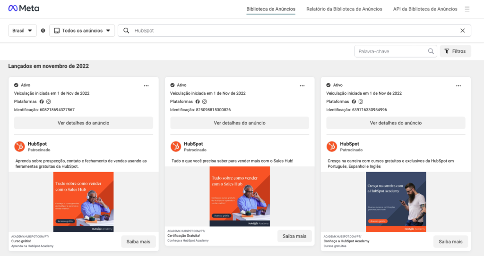
Task: Click Saiba mais on Conheça a HubSpot Academy ad
Action: (450, 241)
